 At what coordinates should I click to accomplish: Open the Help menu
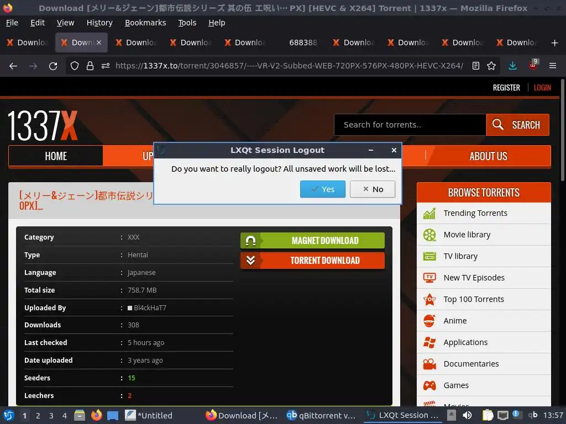click(x=217, y=23)
